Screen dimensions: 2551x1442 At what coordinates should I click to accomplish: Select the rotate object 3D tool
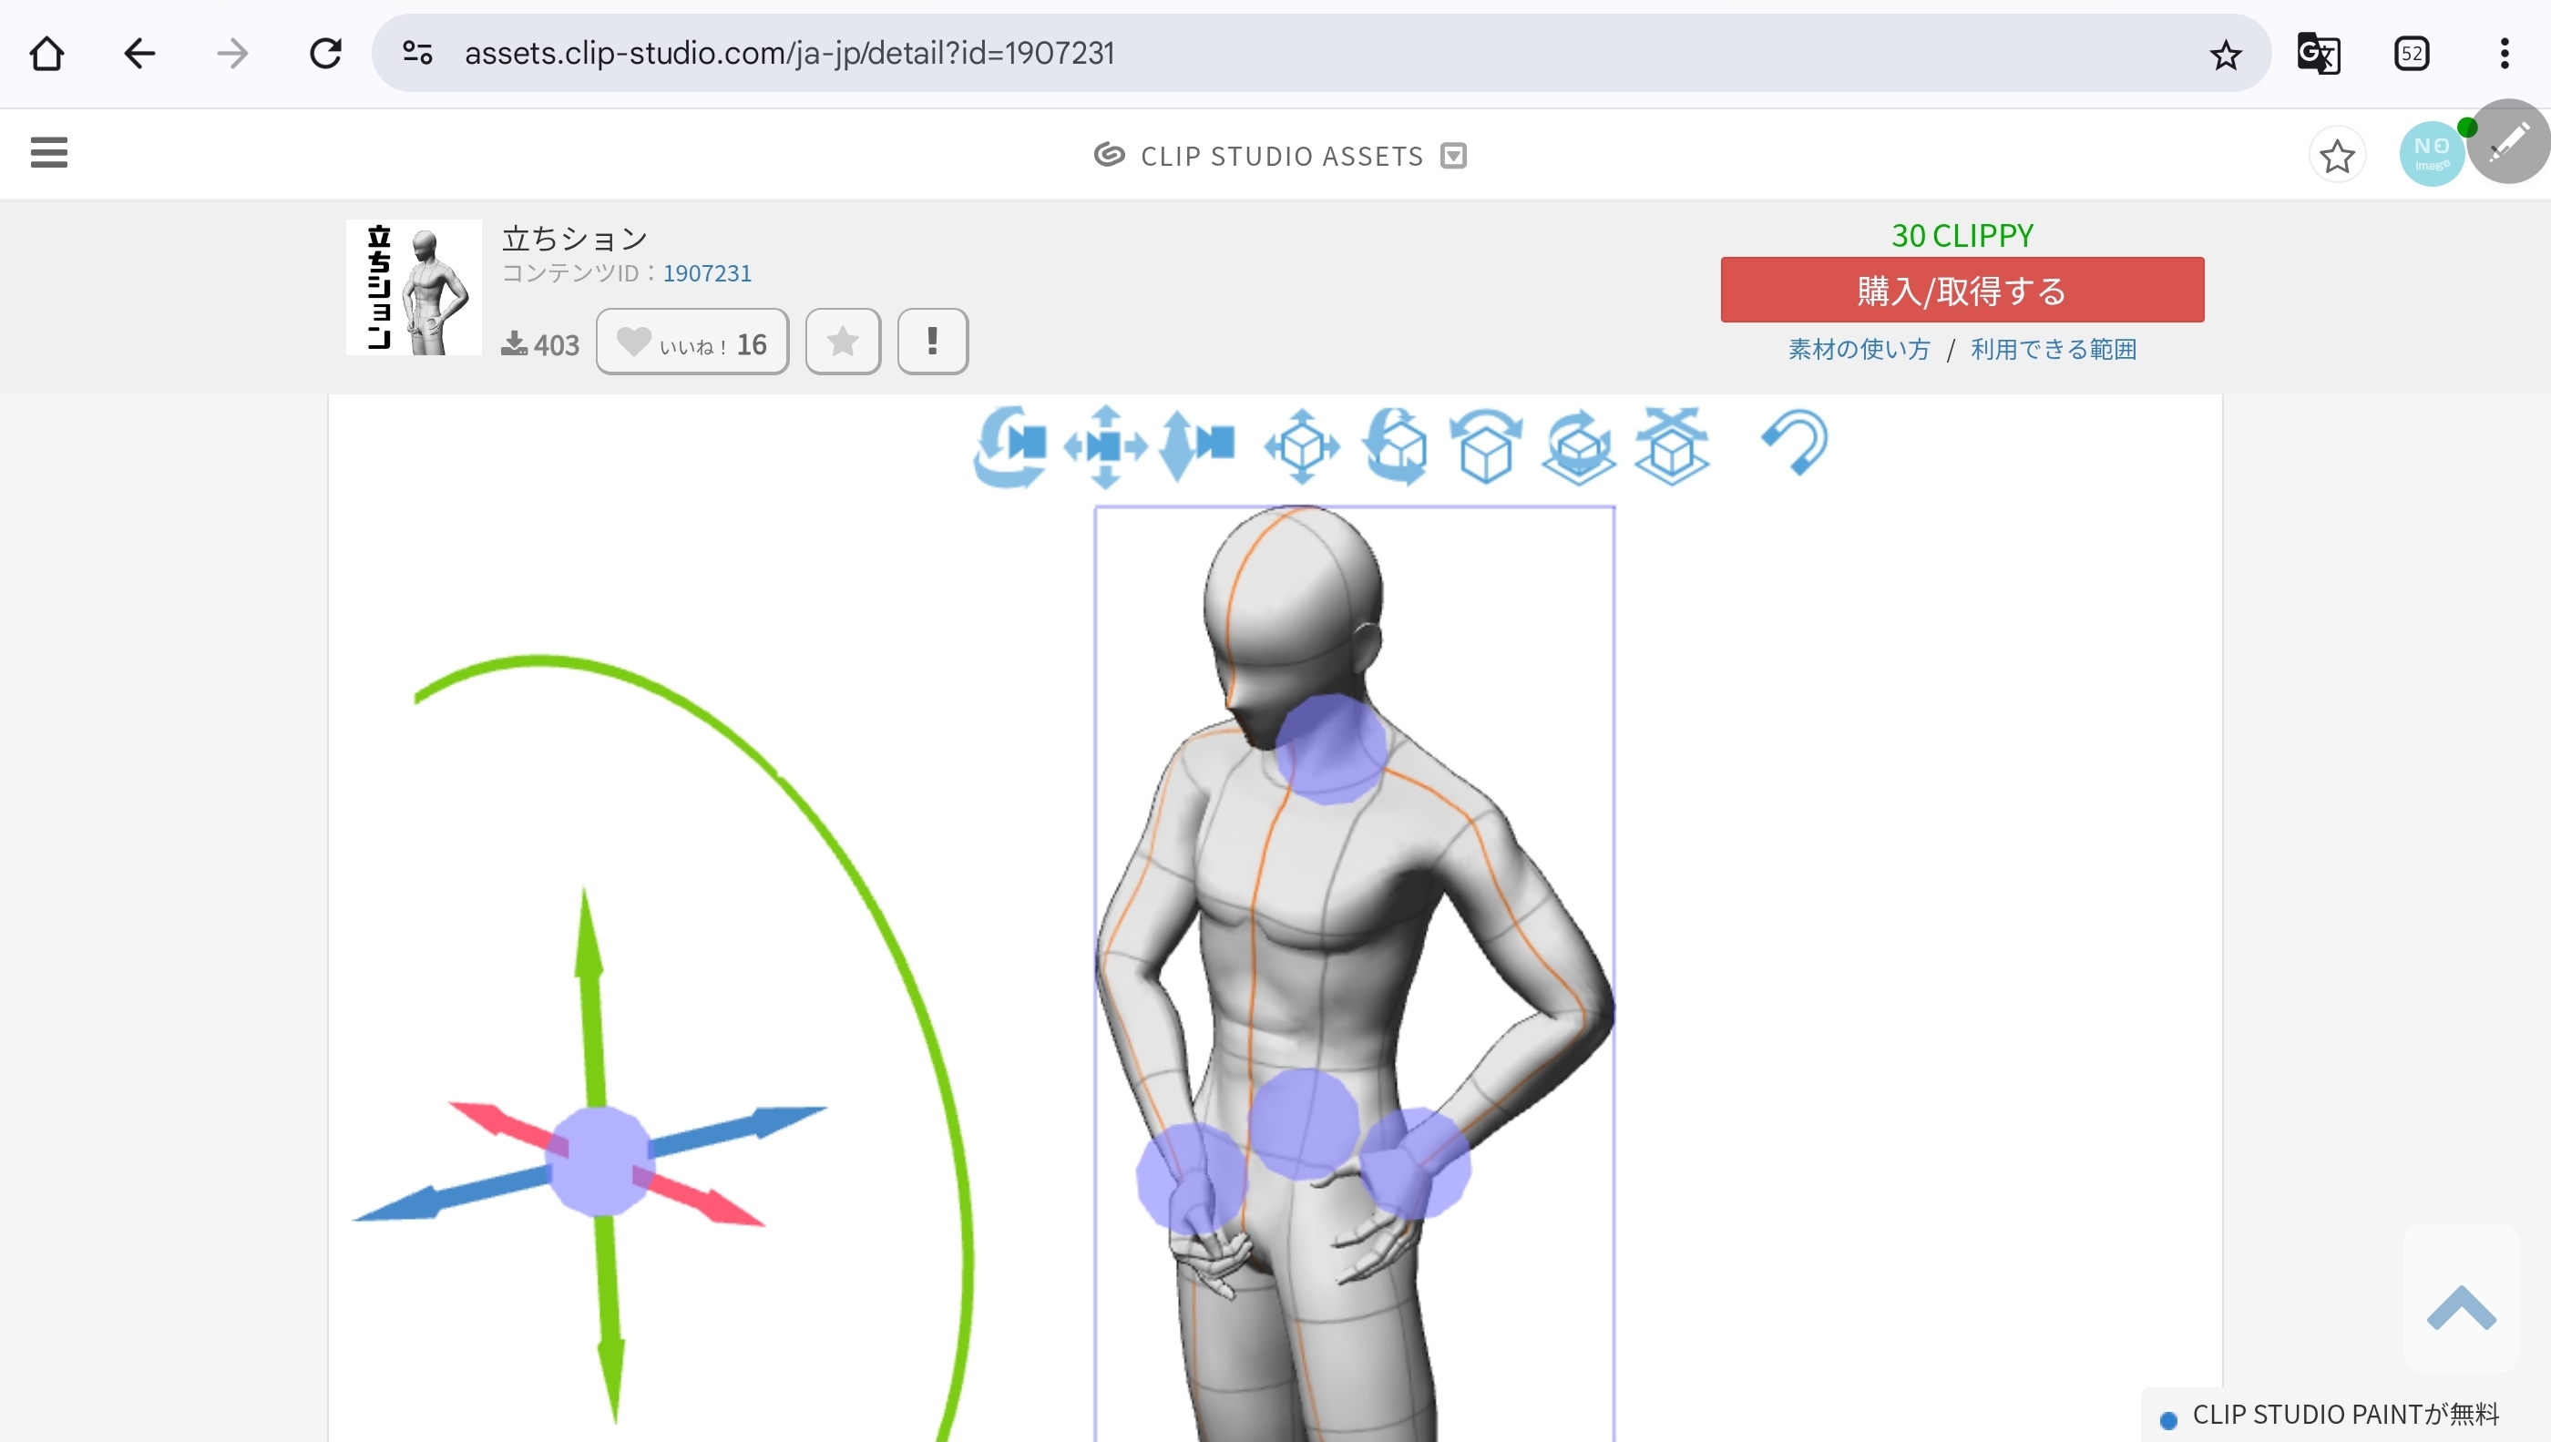[1394, 446]
